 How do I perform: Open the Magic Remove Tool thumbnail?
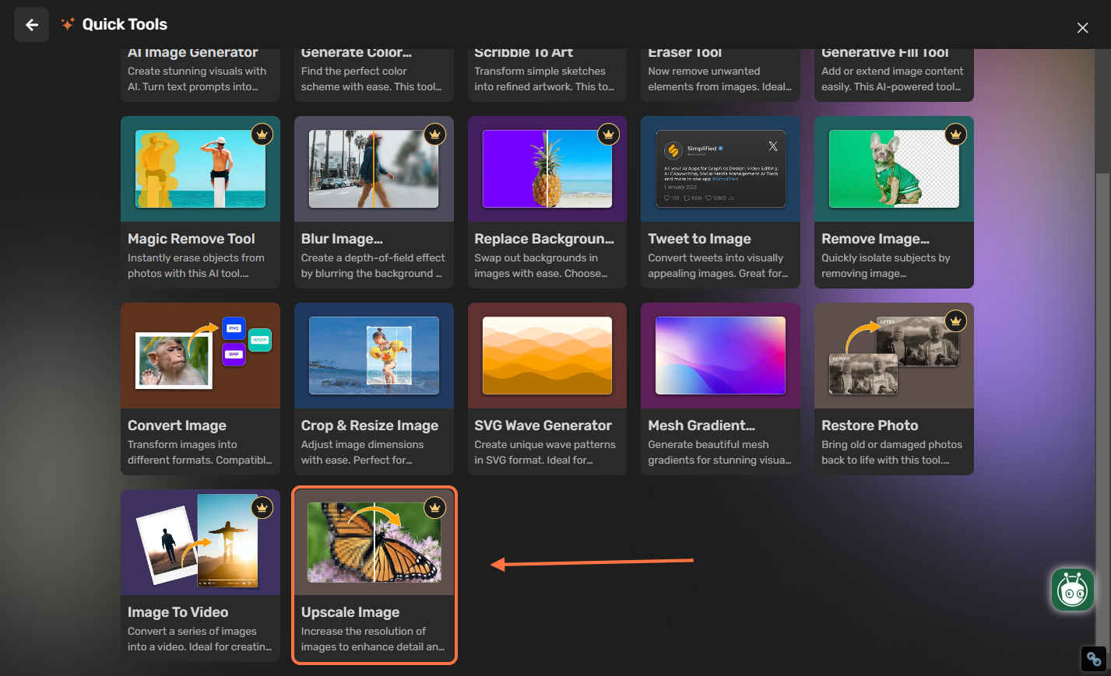[x=200, y=169]
